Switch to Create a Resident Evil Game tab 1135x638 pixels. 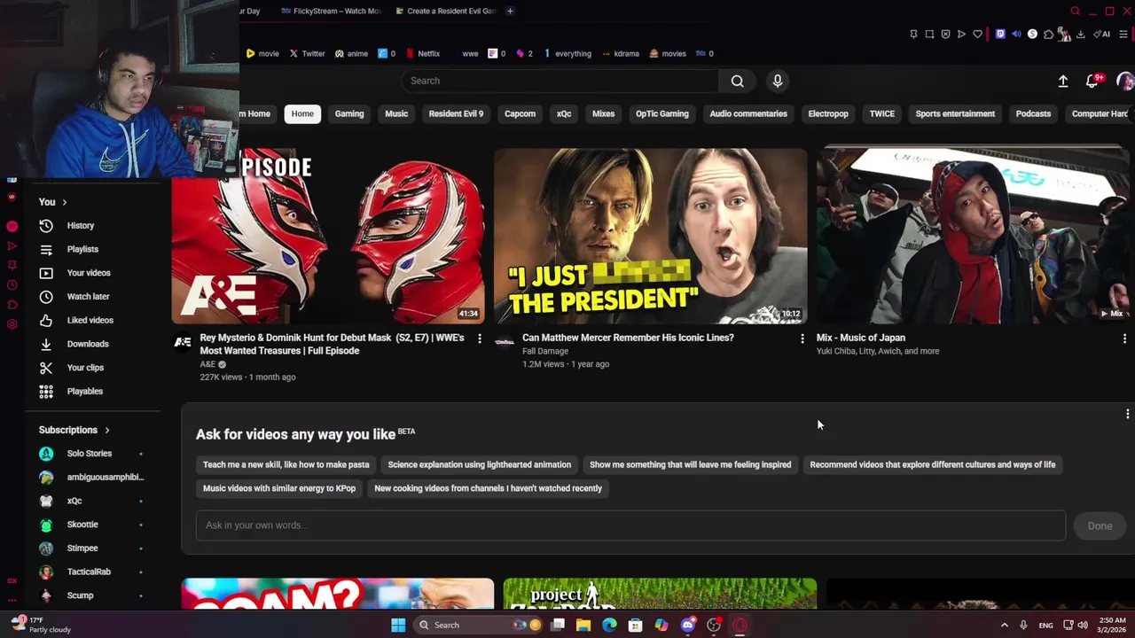coord(445,11)
